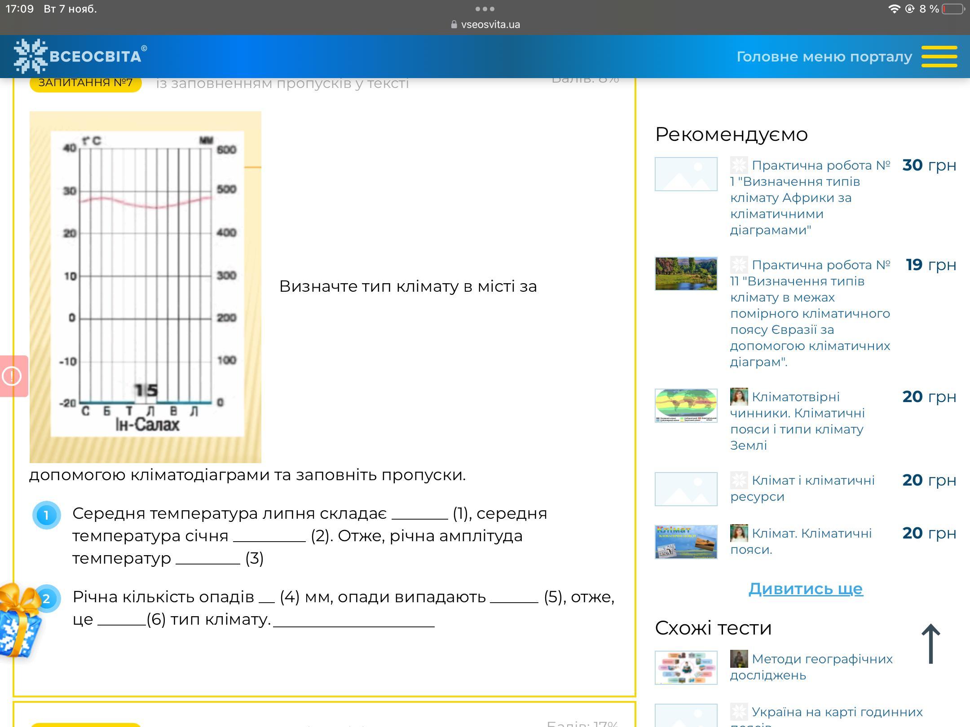970x727 pixels.
Task: Click author avatar next to Клімат. Кліматичні пояси
Action: coord(739,533)
